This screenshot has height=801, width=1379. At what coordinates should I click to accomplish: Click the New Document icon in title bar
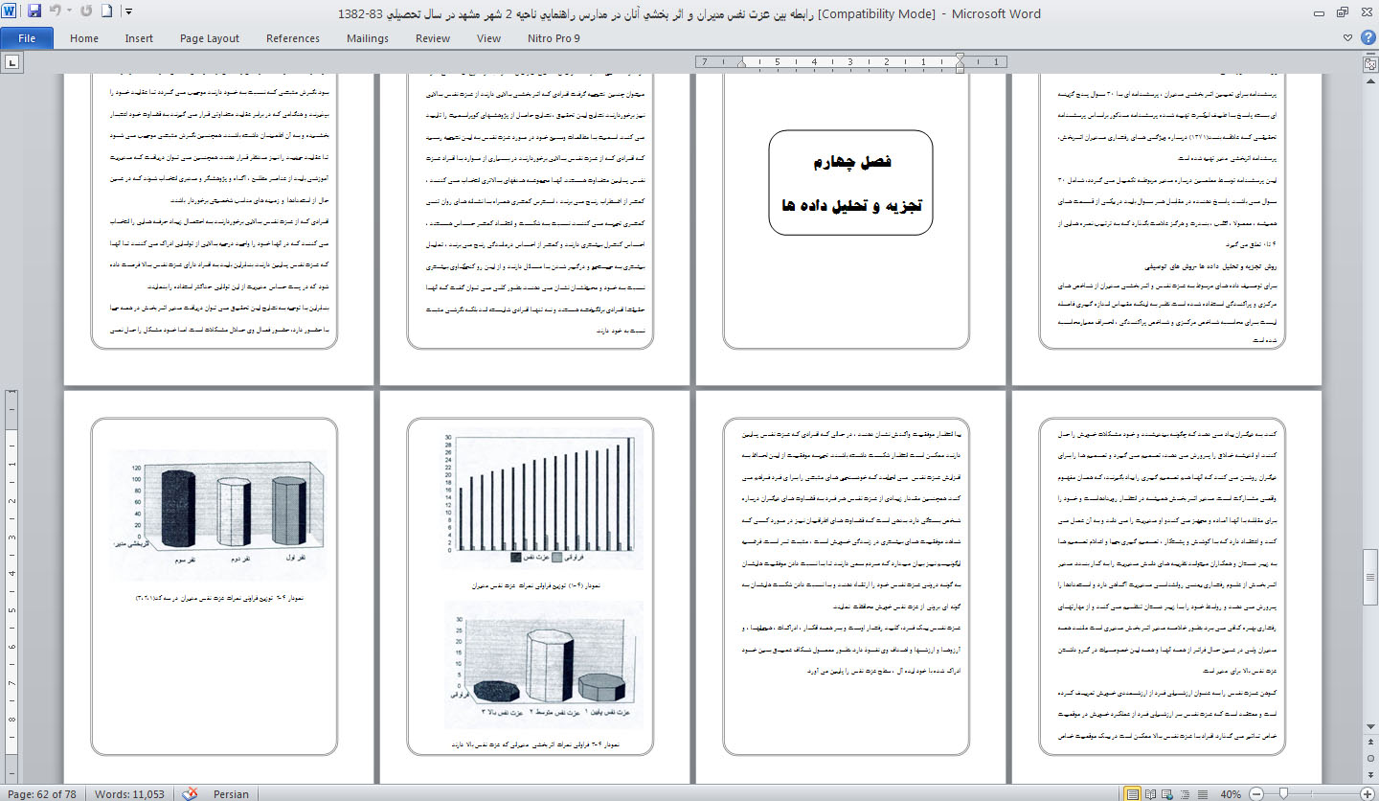click(x=106, y=12)
